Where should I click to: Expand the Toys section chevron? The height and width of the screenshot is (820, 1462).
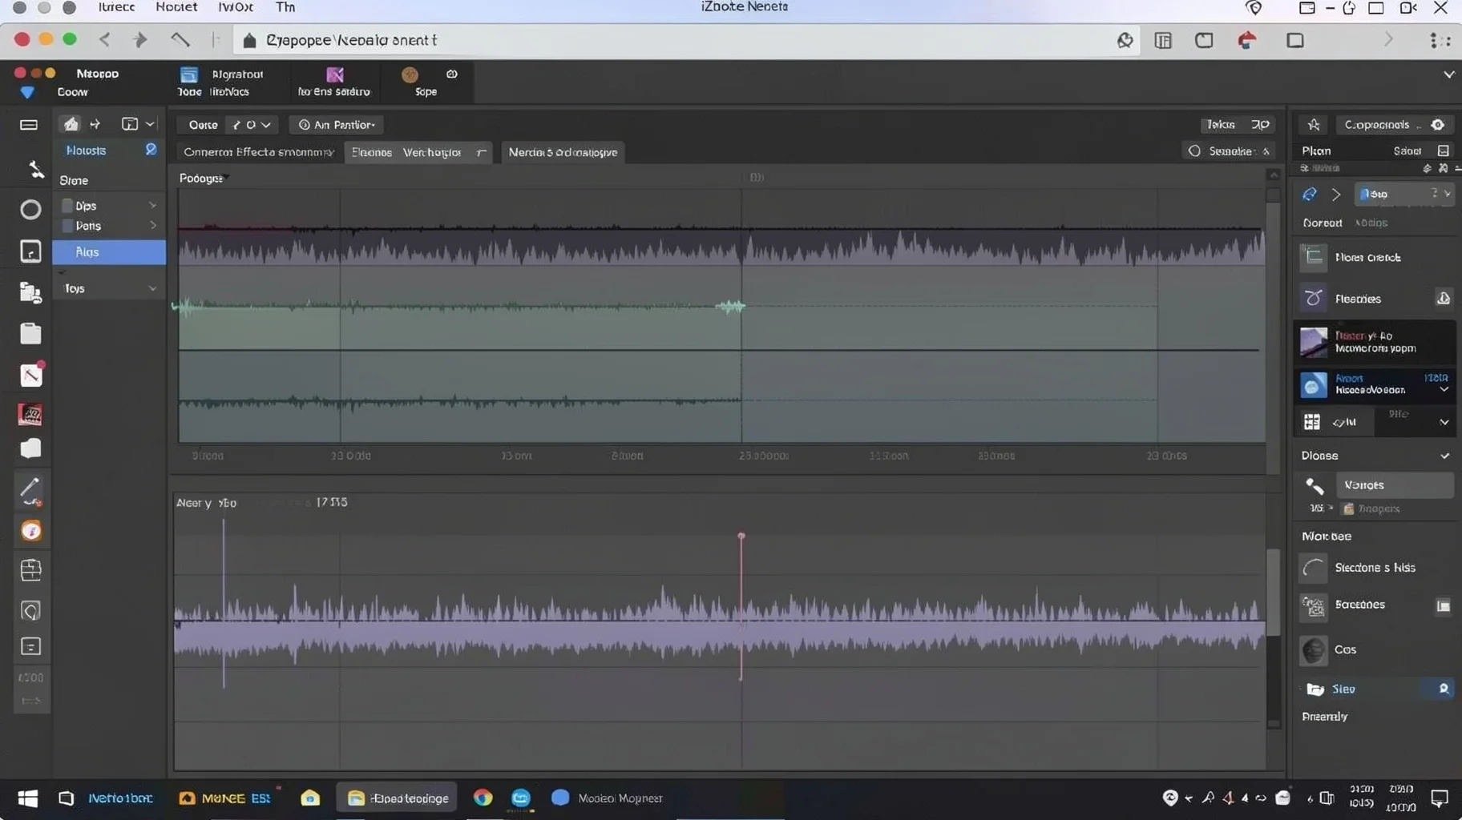[152, 288]
